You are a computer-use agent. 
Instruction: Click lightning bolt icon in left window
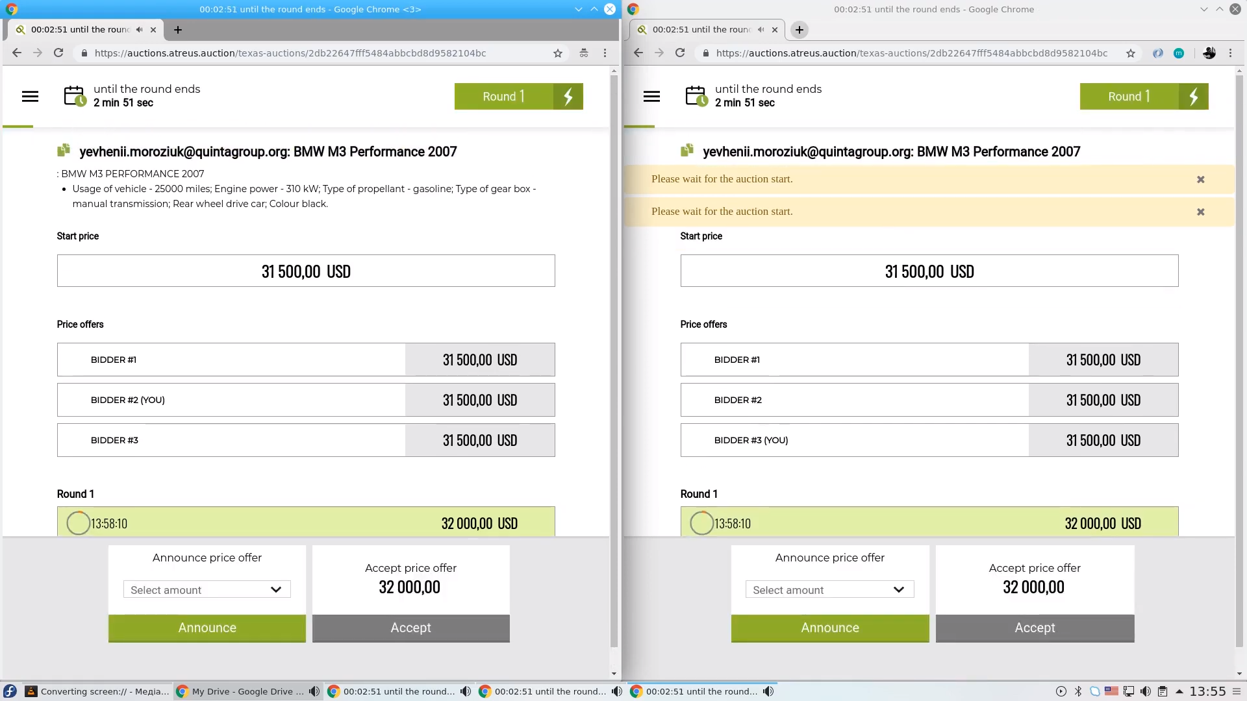[568, 97]
